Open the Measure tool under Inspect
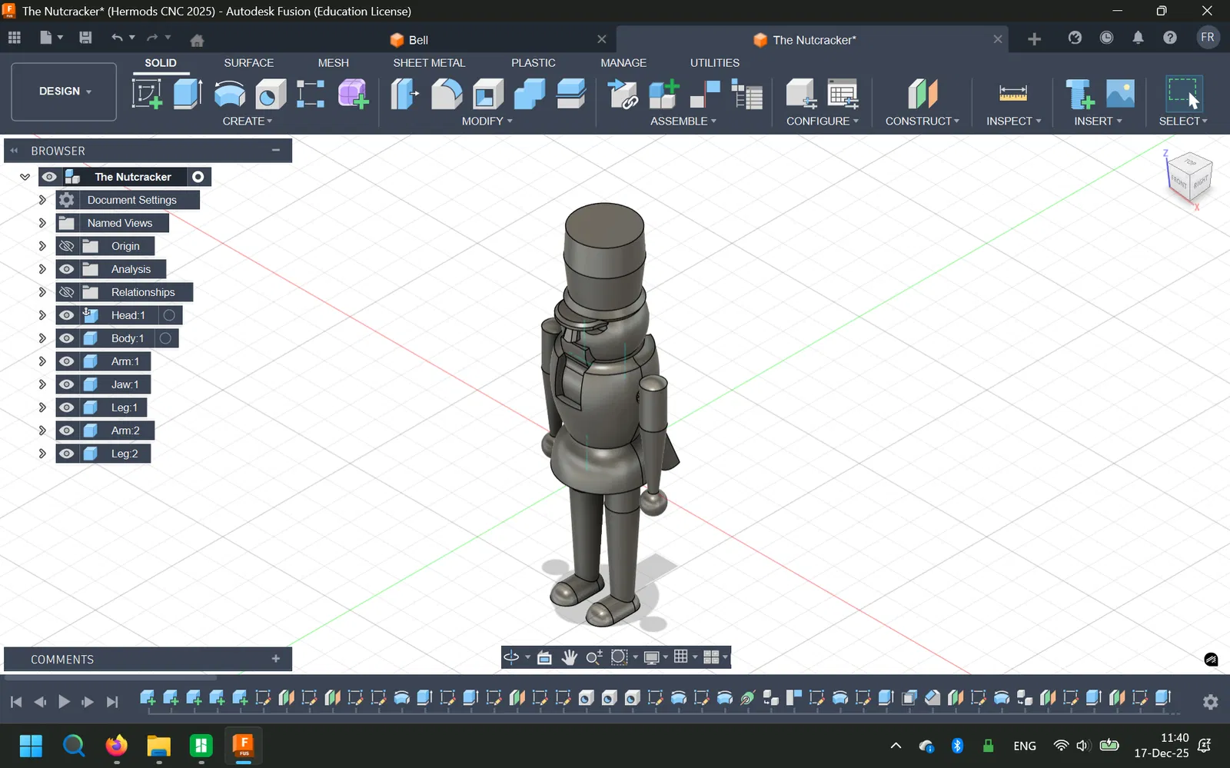The height and width of the screenshot is (768, 1230). [x=1012, y=94]
